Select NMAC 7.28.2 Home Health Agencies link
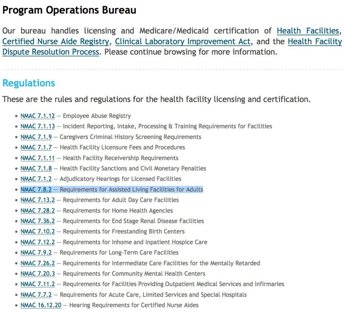344x313 pixels. pyautogui.click(x=38, y=211)
